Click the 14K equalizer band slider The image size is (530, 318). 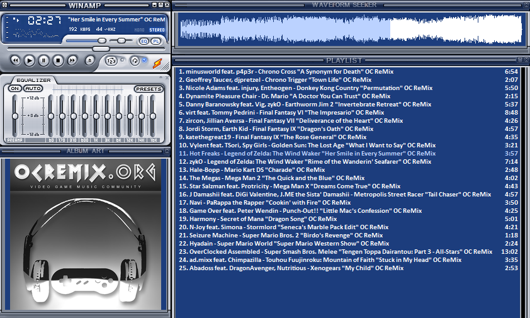[x=142, y=116]
